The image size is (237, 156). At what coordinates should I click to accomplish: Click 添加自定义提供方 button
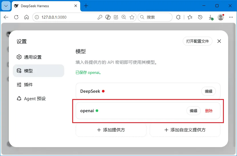click(x=185, y=130)
